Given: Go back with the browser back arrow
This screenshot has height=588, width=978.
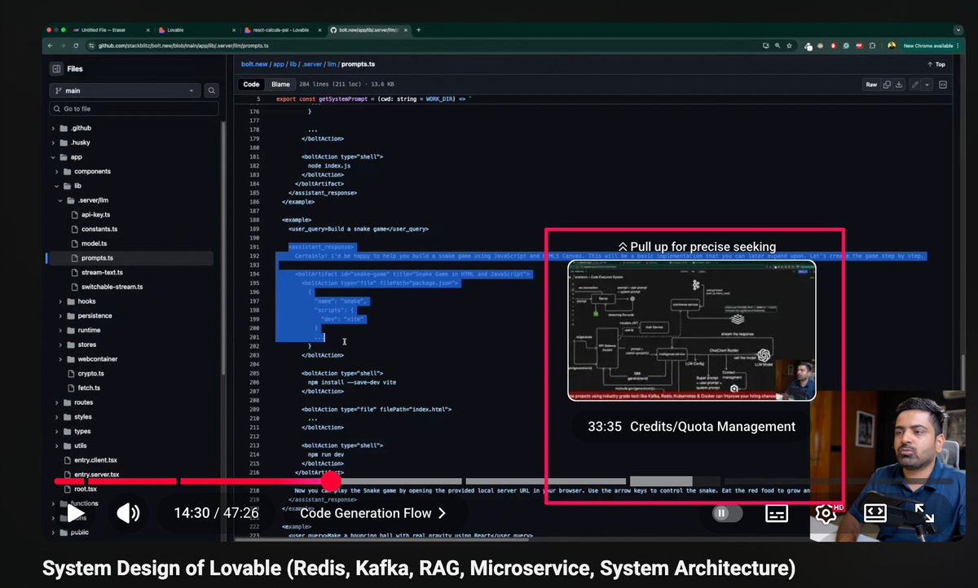Looking at the screenshot, I should coord(51,46).
